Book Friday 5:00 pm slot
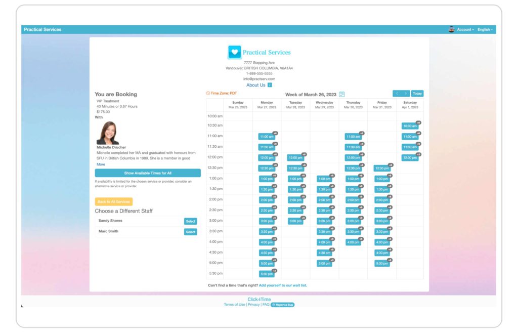Screen dimensions: 518x334 click(x=382, y=263)
